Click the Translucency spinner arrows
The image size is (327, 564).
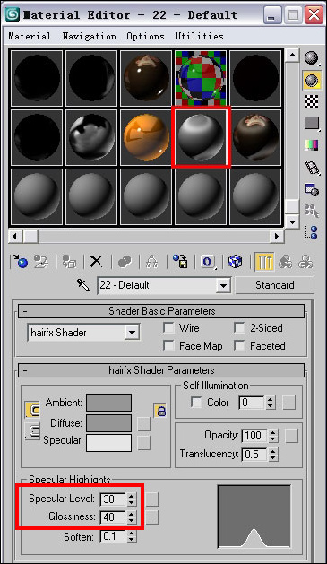click(273, 454)
